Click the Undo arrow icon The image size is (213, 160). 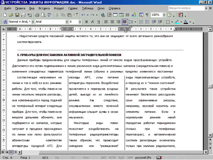pos(83,15)
